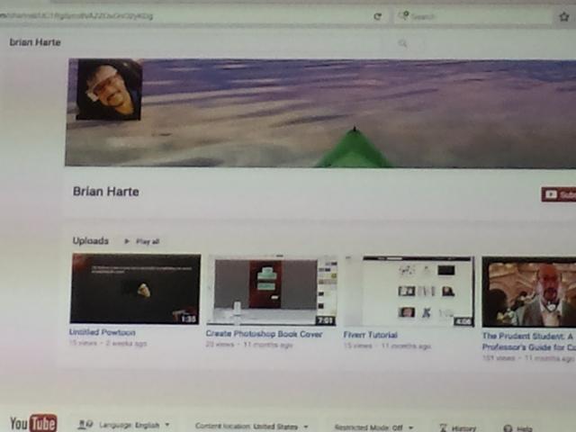Open the channel profile picture
This screenshot has width=576, height=432.
(109, 90)
